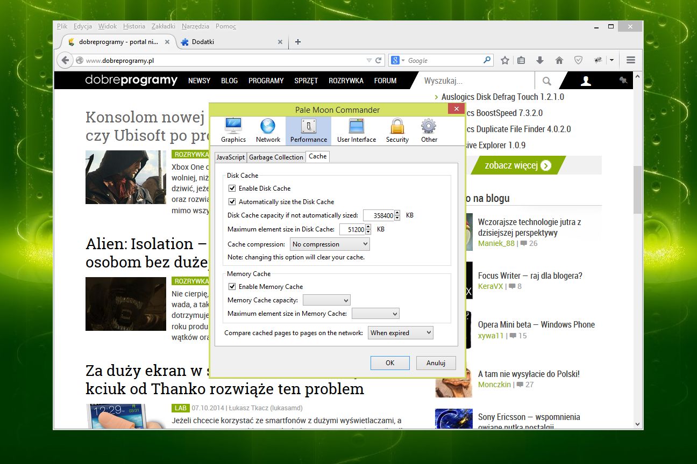The height and width of the screenshot is (464, 697).
Task: Bookmark this page with the star icon
Action: pos(505,61)
